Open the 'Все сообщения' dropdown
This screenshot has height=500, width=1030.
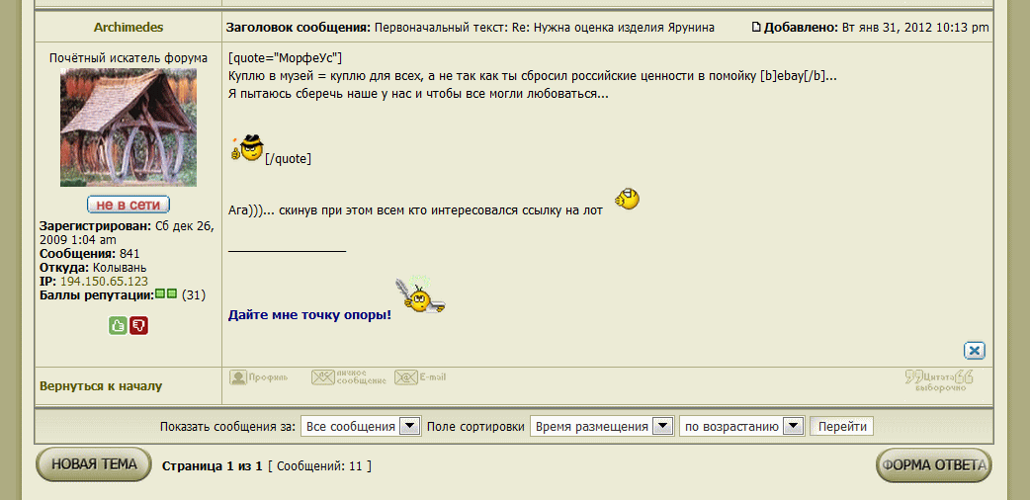(x=362, y=427)
